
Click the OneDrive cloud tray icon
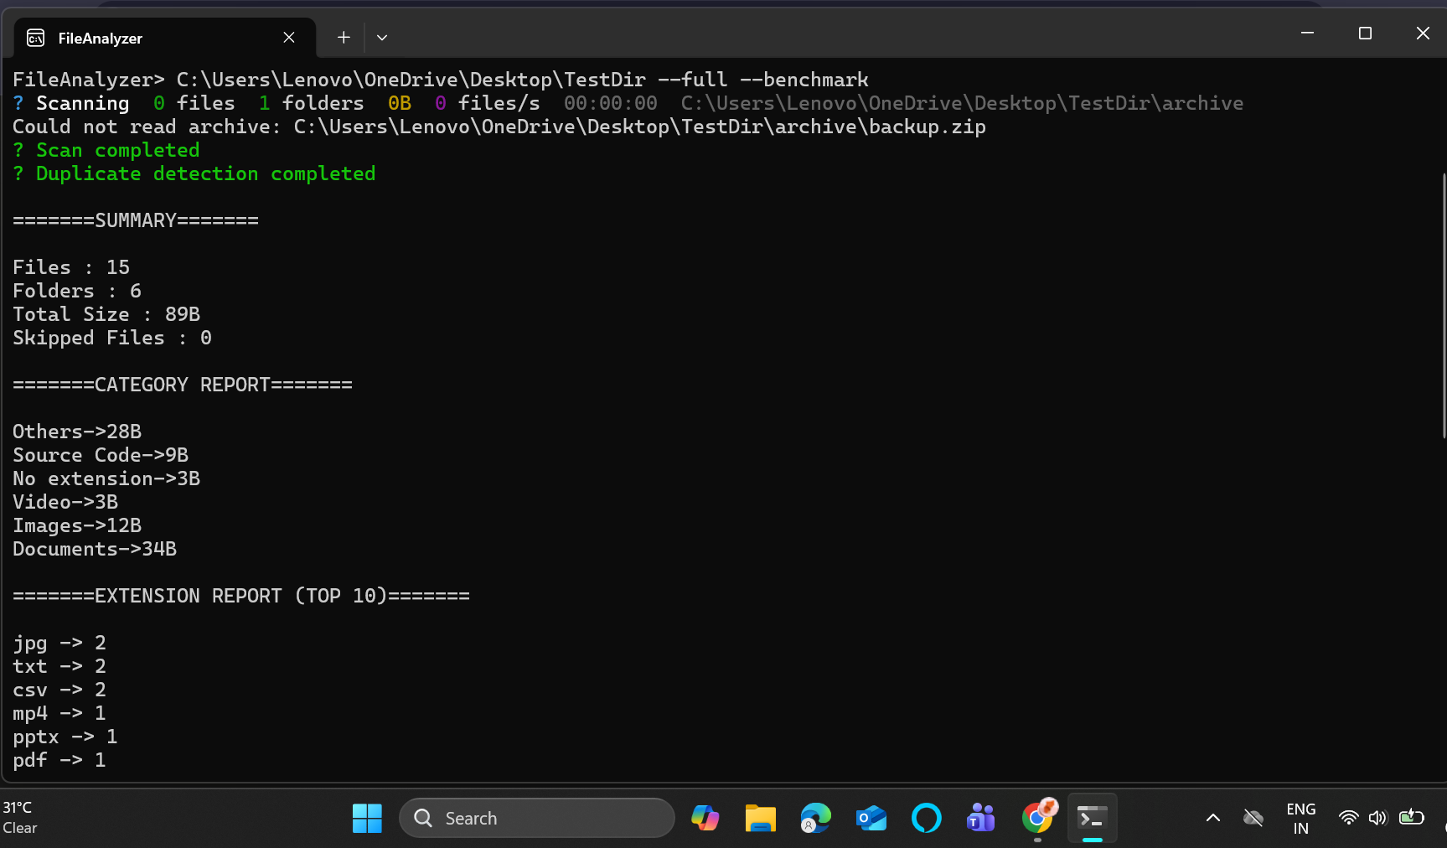tap(1253, 818)
